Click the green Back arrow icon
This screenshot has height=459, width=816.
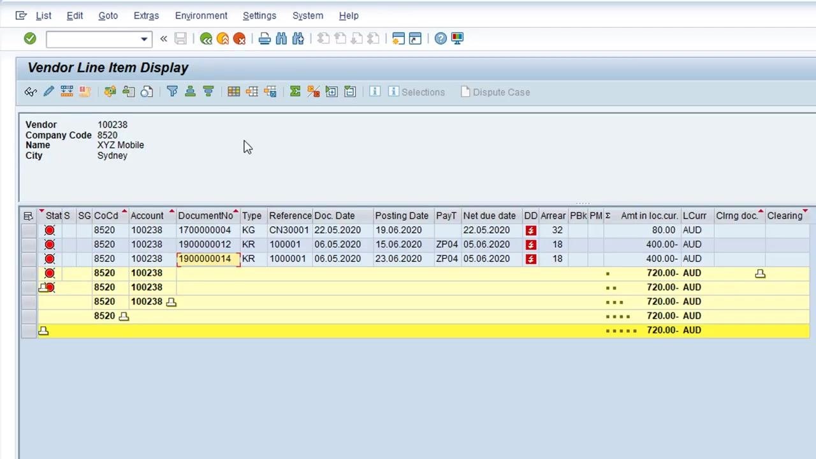(206, 39)
